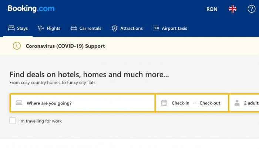Switch to the Car rentals tab
Screen dimensions: 259x149
pyautogui.click(x=90, y=28)
